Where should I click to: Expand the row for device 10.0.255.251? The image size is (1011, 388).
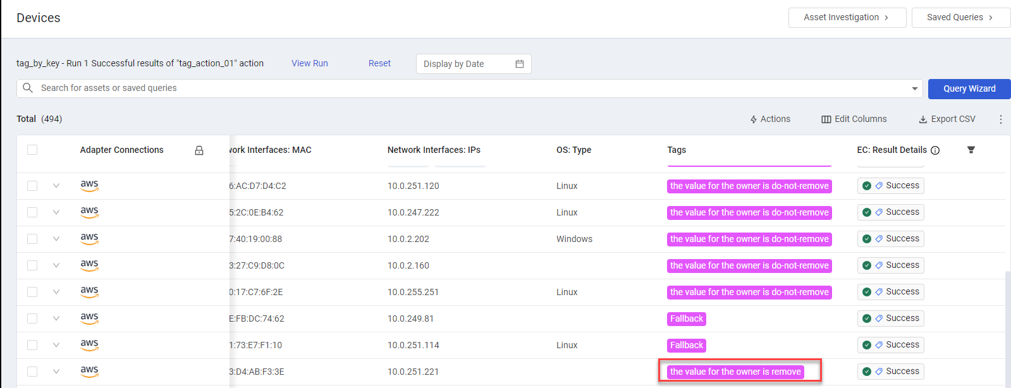(x=56, y=292)
